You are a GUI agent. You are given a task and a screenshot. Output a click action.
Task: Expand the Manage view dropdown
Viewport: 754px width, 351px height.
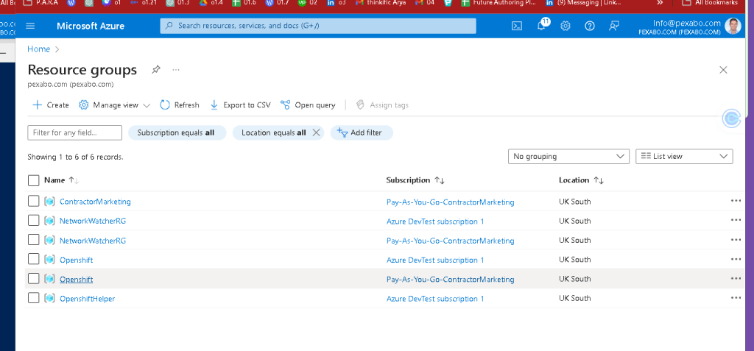point(114,104)
